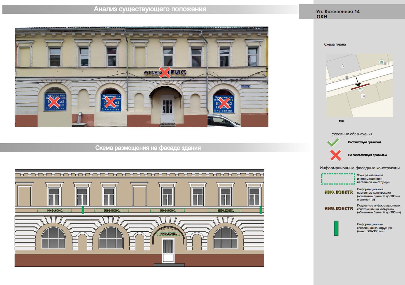Viewport: 405px width, 285px height.
Task: Click the green checkmark legend icon
Action: click(333, 142)
